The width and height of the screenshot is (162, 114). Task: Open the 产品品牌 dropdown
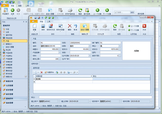(x=60, y=52)
